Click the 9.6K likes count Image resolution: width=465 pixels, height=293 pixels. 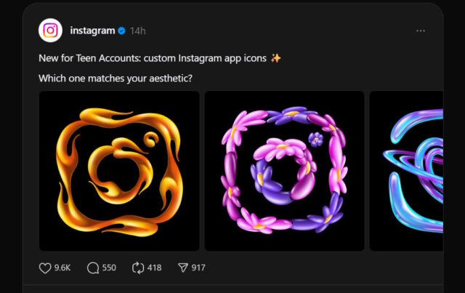[x=62, y=268]
